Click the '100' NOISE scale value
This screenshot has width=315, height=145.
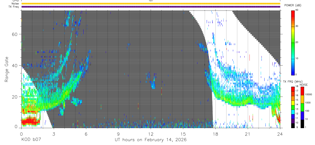pos(307,111)
